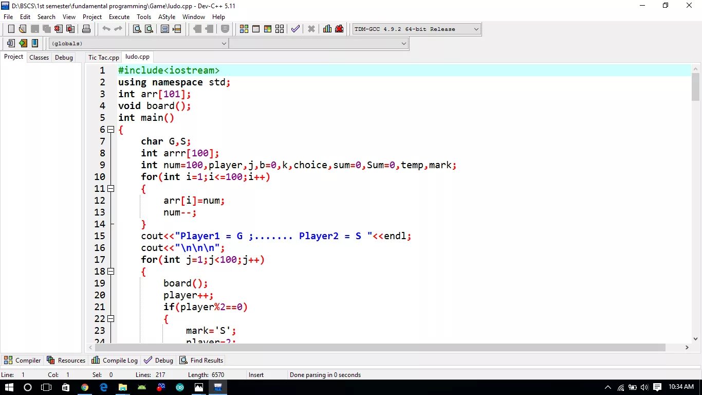This screenshot has height=395, width=702.
Task: Open the Compiler bottom panel tab
Action: 23,360
